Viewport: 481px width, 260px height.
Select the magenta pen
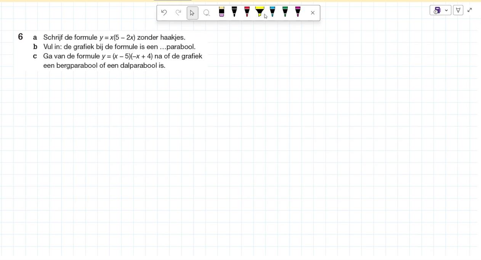[x=298, y=12]
